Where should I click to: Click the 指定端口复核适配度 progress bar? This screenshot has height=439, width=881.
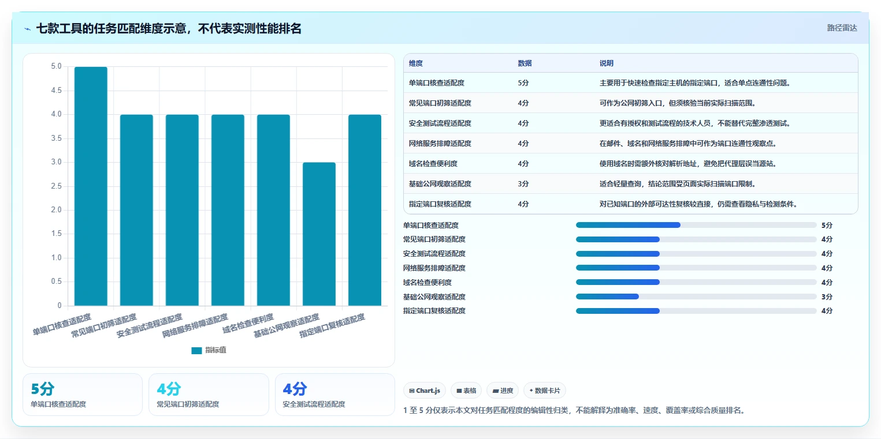[x=696, y=311]
